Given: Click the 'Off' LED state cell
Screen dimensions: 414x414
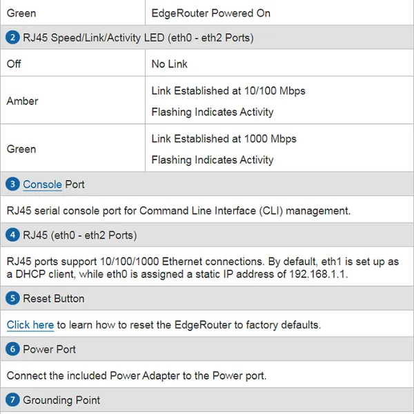Looking at the screenshot, I should 14,63.
